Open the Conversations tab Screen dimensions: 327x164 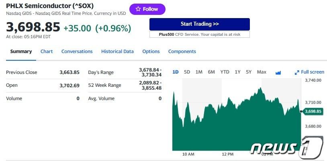pyautogui.click(x=77, y=51)
